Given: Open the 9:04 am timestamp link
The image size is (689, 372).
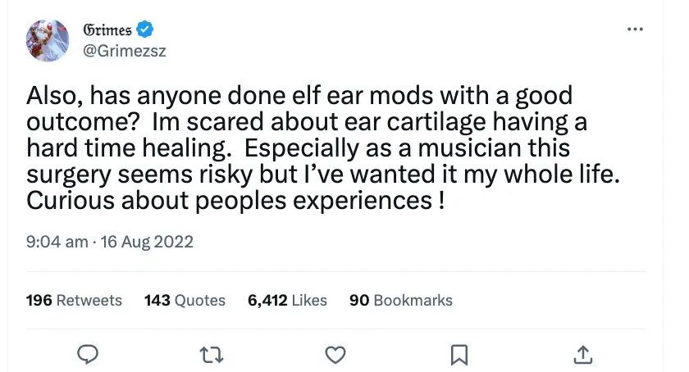Looking at the screenshot, I should click(x=57, y=242).
